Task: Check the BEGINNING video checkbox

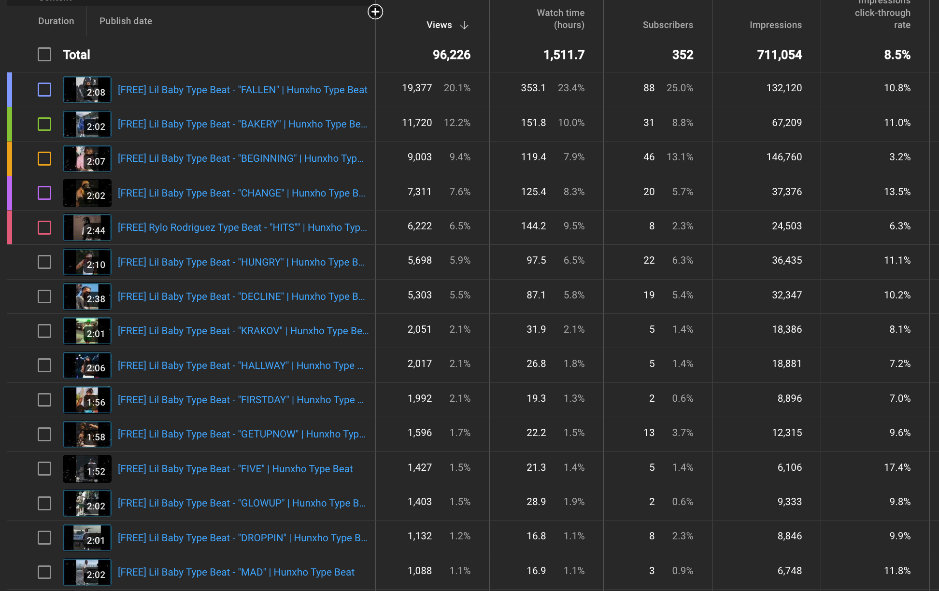Action: tap(44, 158)
